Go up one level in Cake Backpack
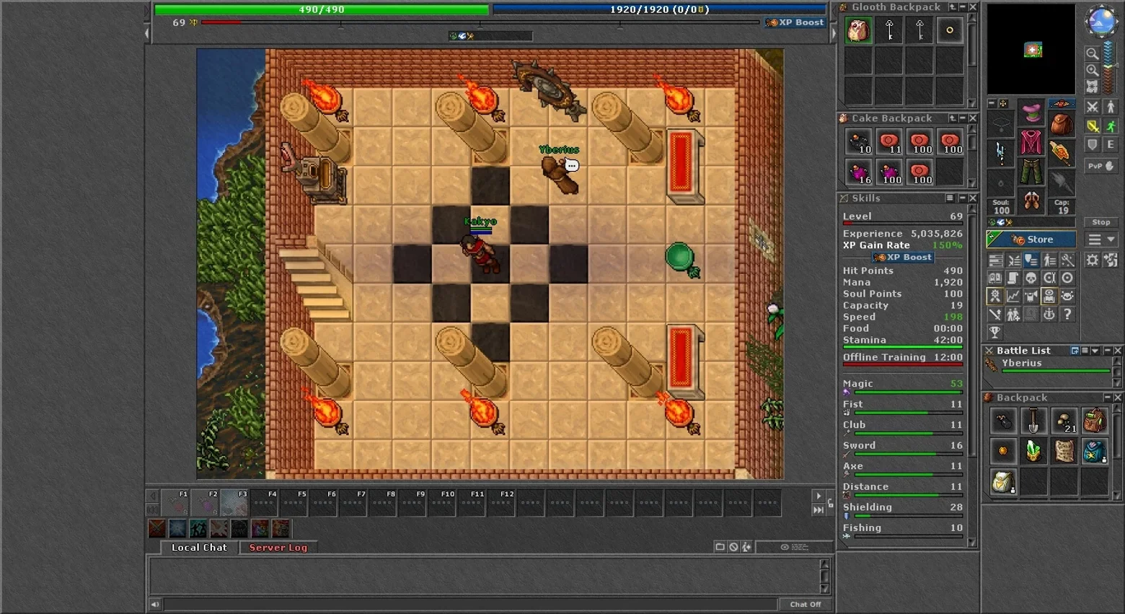The image size is (1125, 614). pyautogui.click(x=952, y=118)
